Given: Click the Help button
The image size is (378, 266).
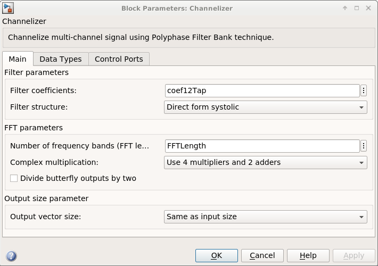Looking at the screenshot, I should [x=308, y=255].
